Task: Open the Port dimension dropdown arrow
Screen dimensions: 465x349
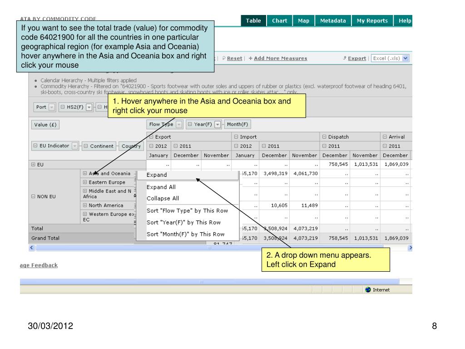Action: [x=52, y=107]
